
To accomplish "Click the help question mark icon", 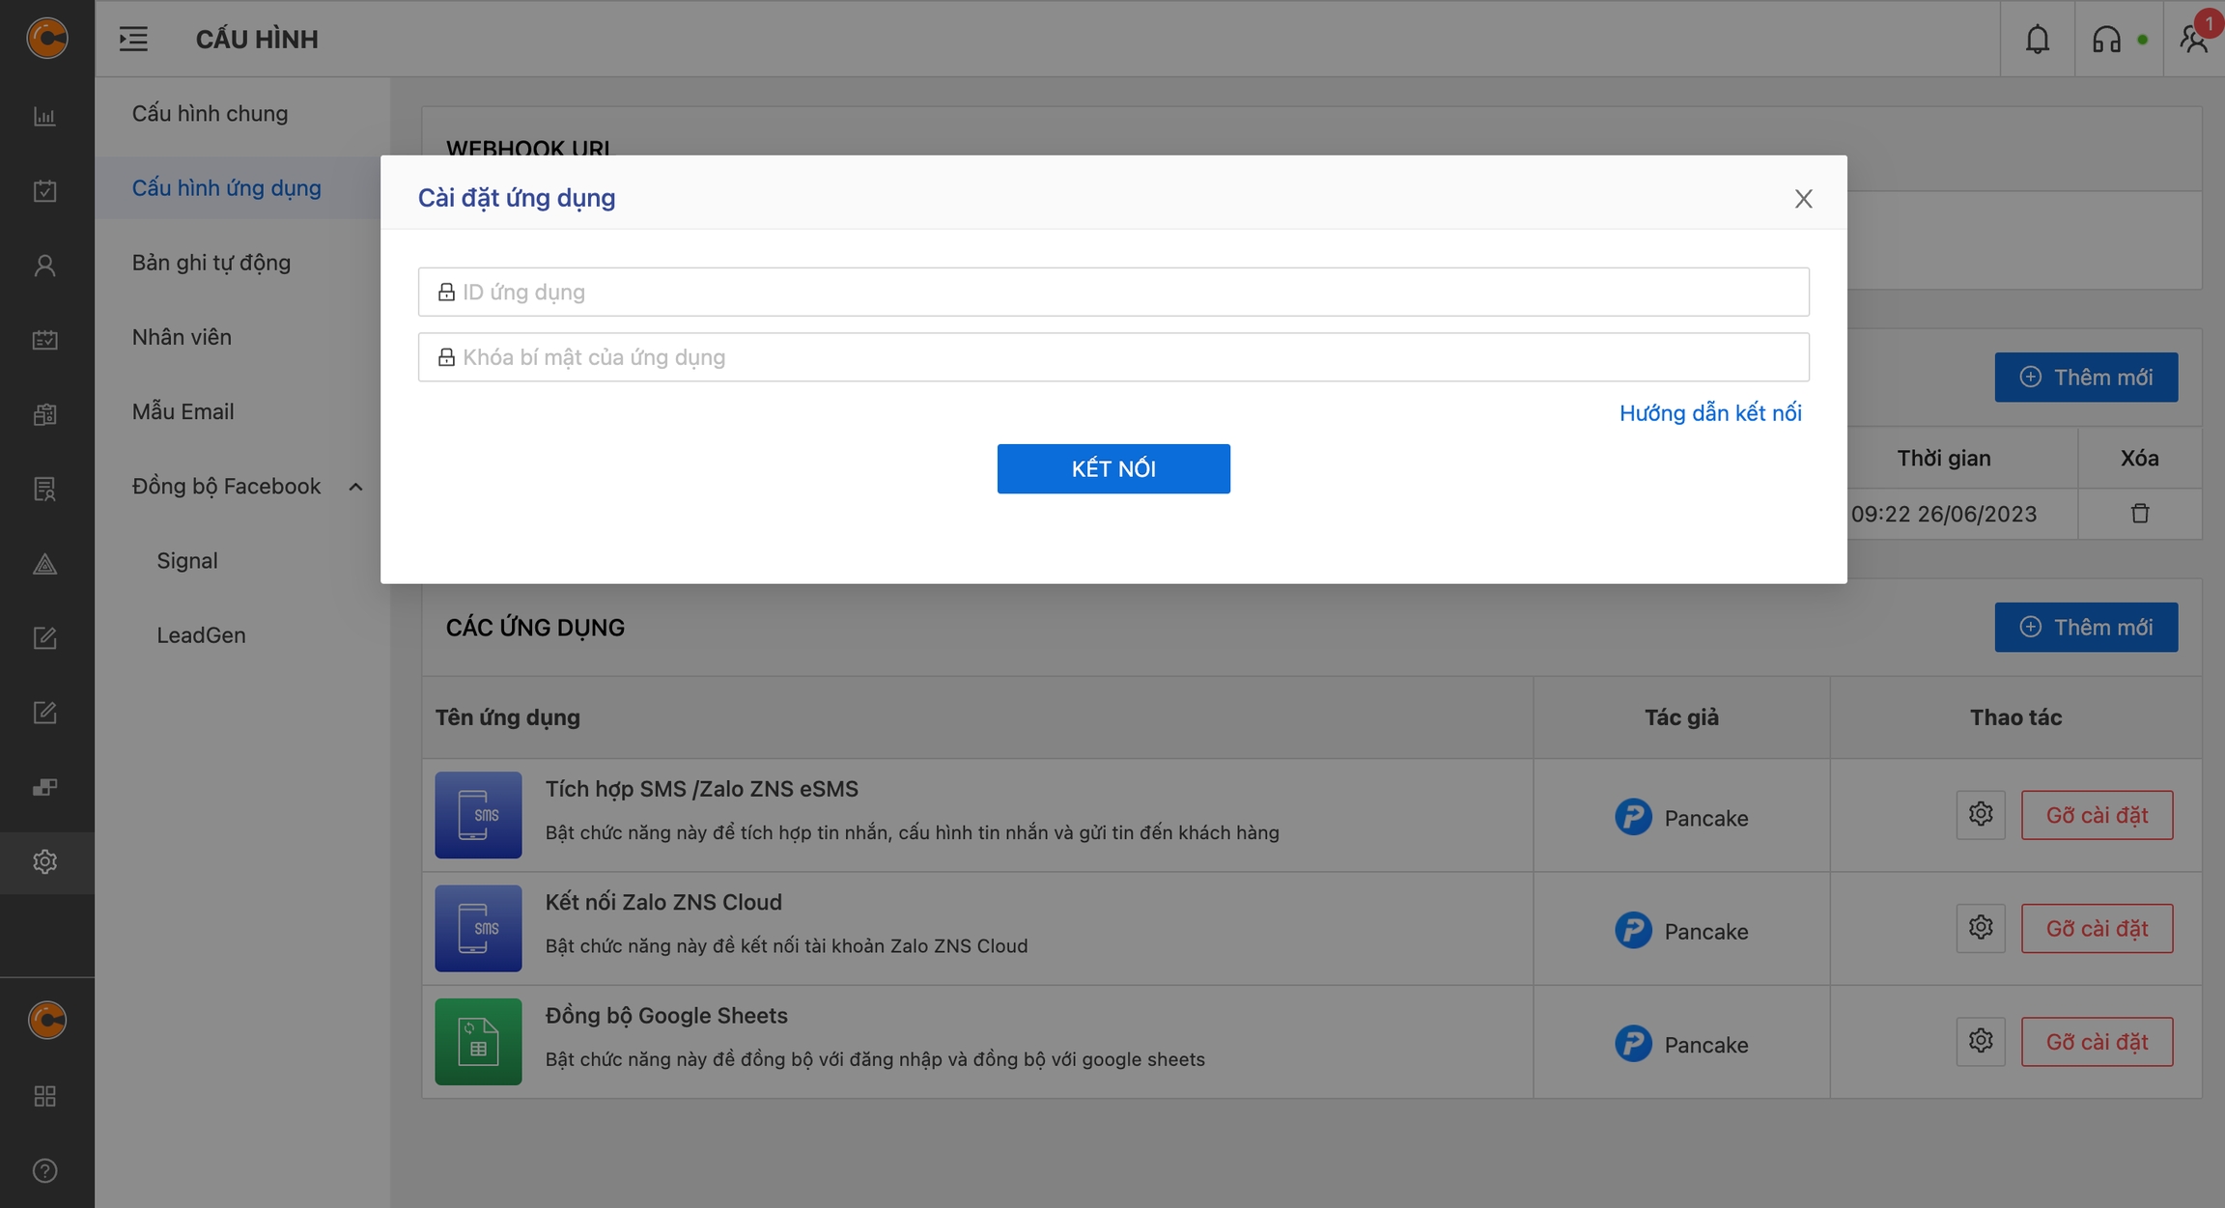I will [x=45, y=1170].
